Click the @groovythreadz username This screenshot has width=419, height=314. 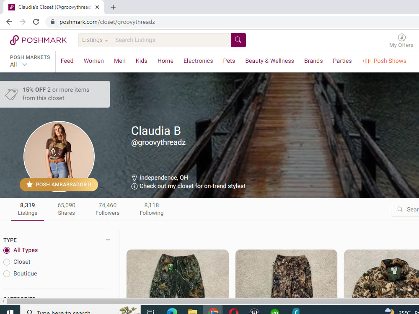pyautogui.click(x=158, y=143)
